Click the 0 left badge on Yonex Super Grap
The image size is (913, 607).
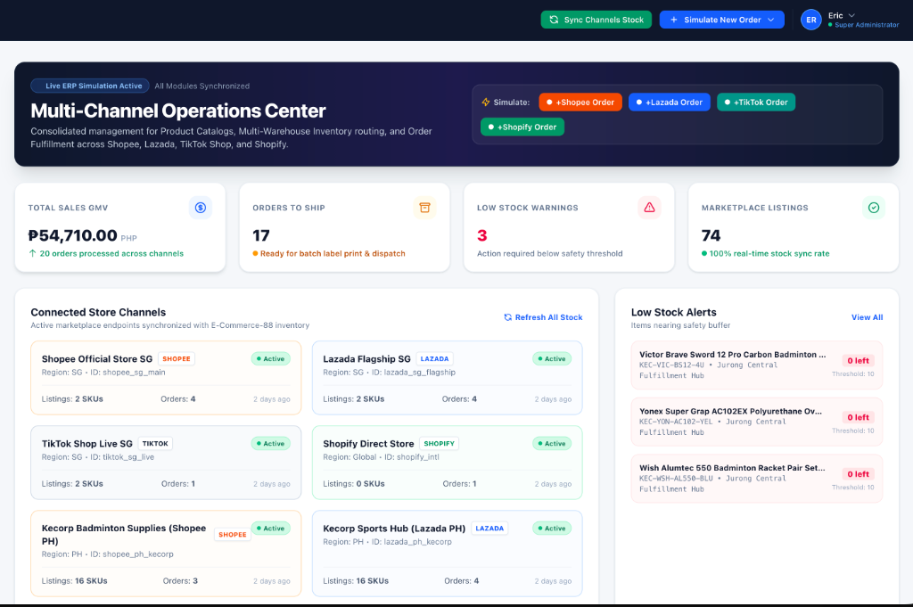coord(858,417)
